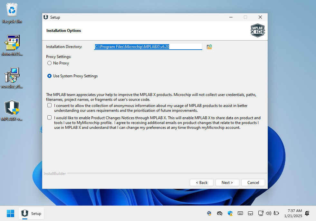Screen dimensions: 316x221
Task: Open the notifications bell icon
Action: click(x=307, y=213)
